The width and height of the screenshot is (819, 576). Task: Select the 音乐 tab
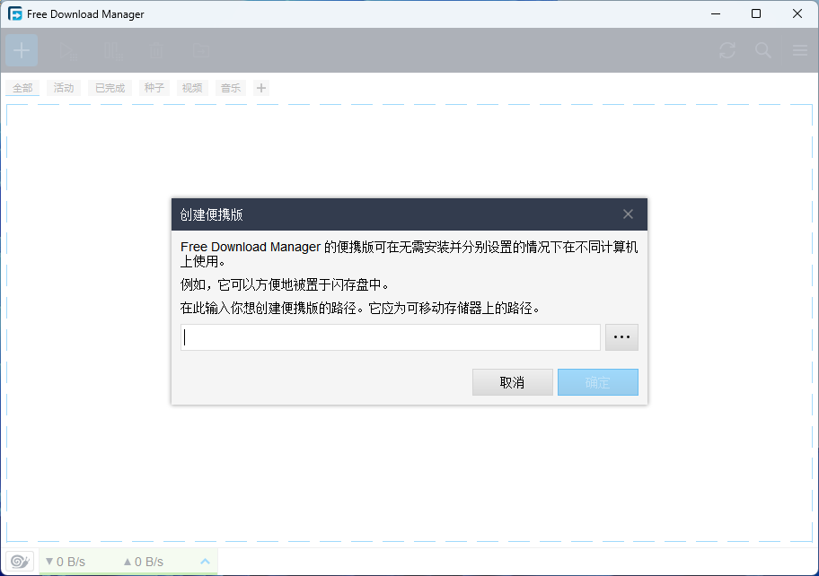231,88
